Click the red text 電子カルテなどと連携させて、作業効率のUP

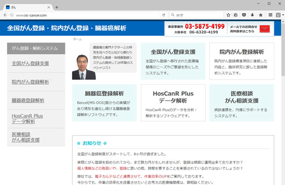[131, 176]
